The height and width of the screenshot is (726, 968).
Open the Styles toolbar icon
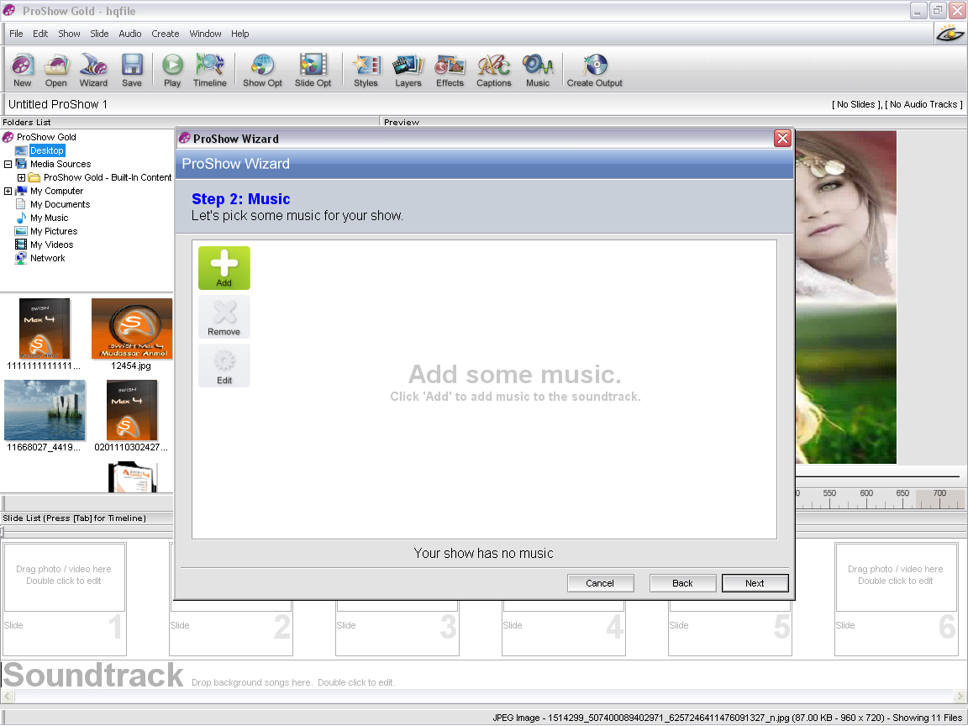click(366, 70)
